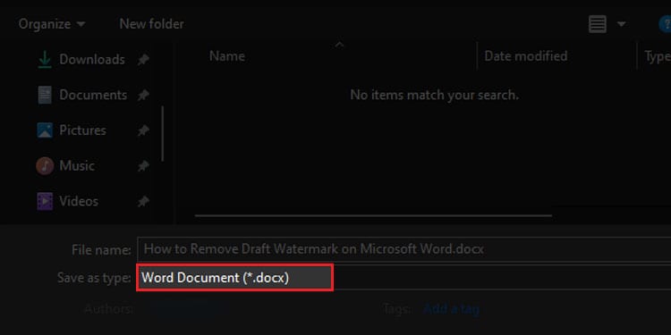
Task: Expand view options dropdown arrow
Action: click(621, 24)
